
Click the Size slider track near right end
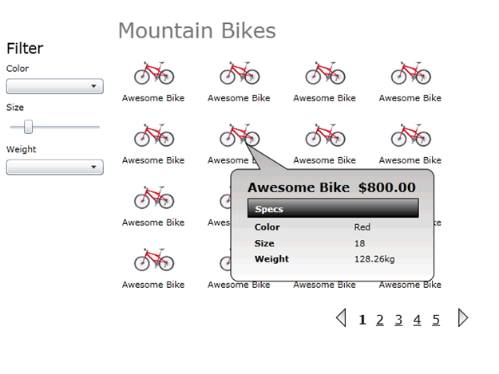coord(94,127)
